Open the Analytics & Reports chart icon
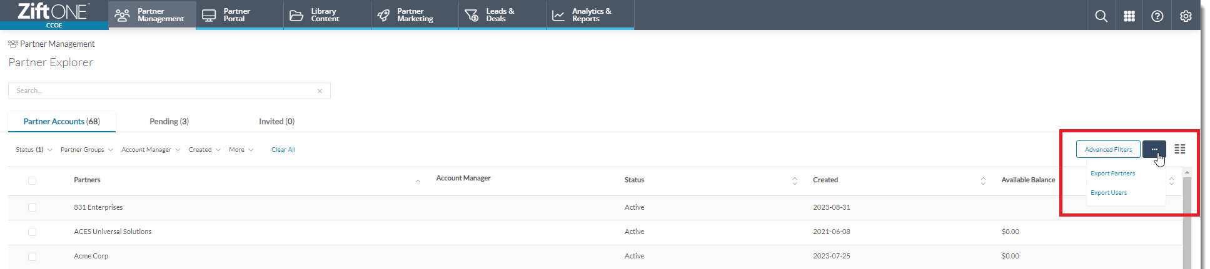 [x=558, y=15]
